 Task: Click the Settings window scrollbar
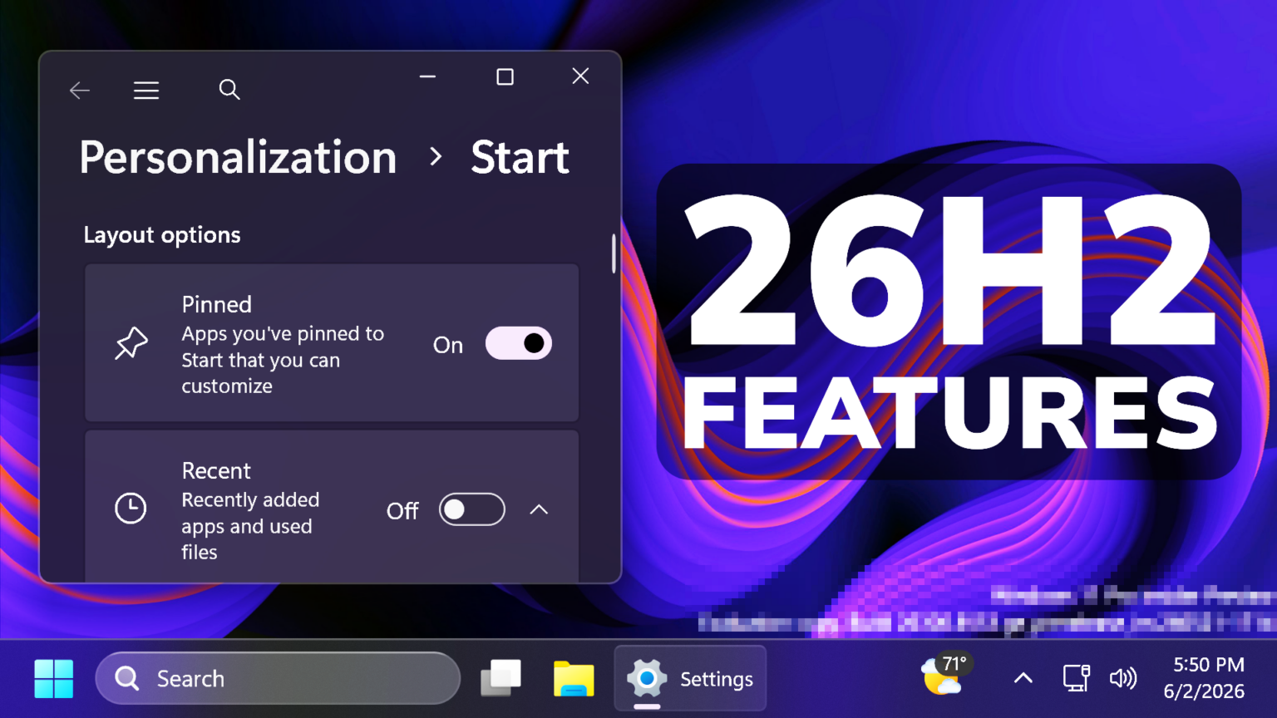(x=614, y=253)
